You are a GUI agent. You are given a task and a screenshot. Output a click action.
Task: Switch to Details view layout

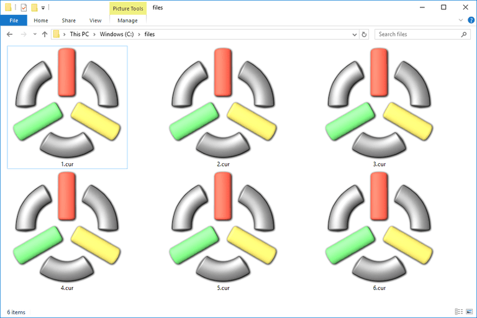pyautogui.click(x=459, y=312)
